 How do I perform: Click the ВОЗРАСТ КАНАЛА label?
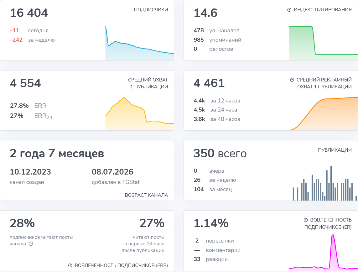146,195
